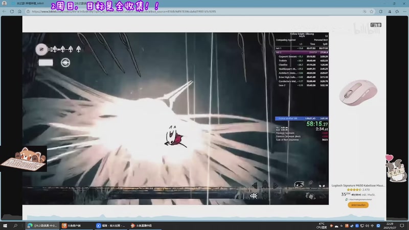Click the Jetzt kaufen button
409x230 pixels.
pos(358,205)
